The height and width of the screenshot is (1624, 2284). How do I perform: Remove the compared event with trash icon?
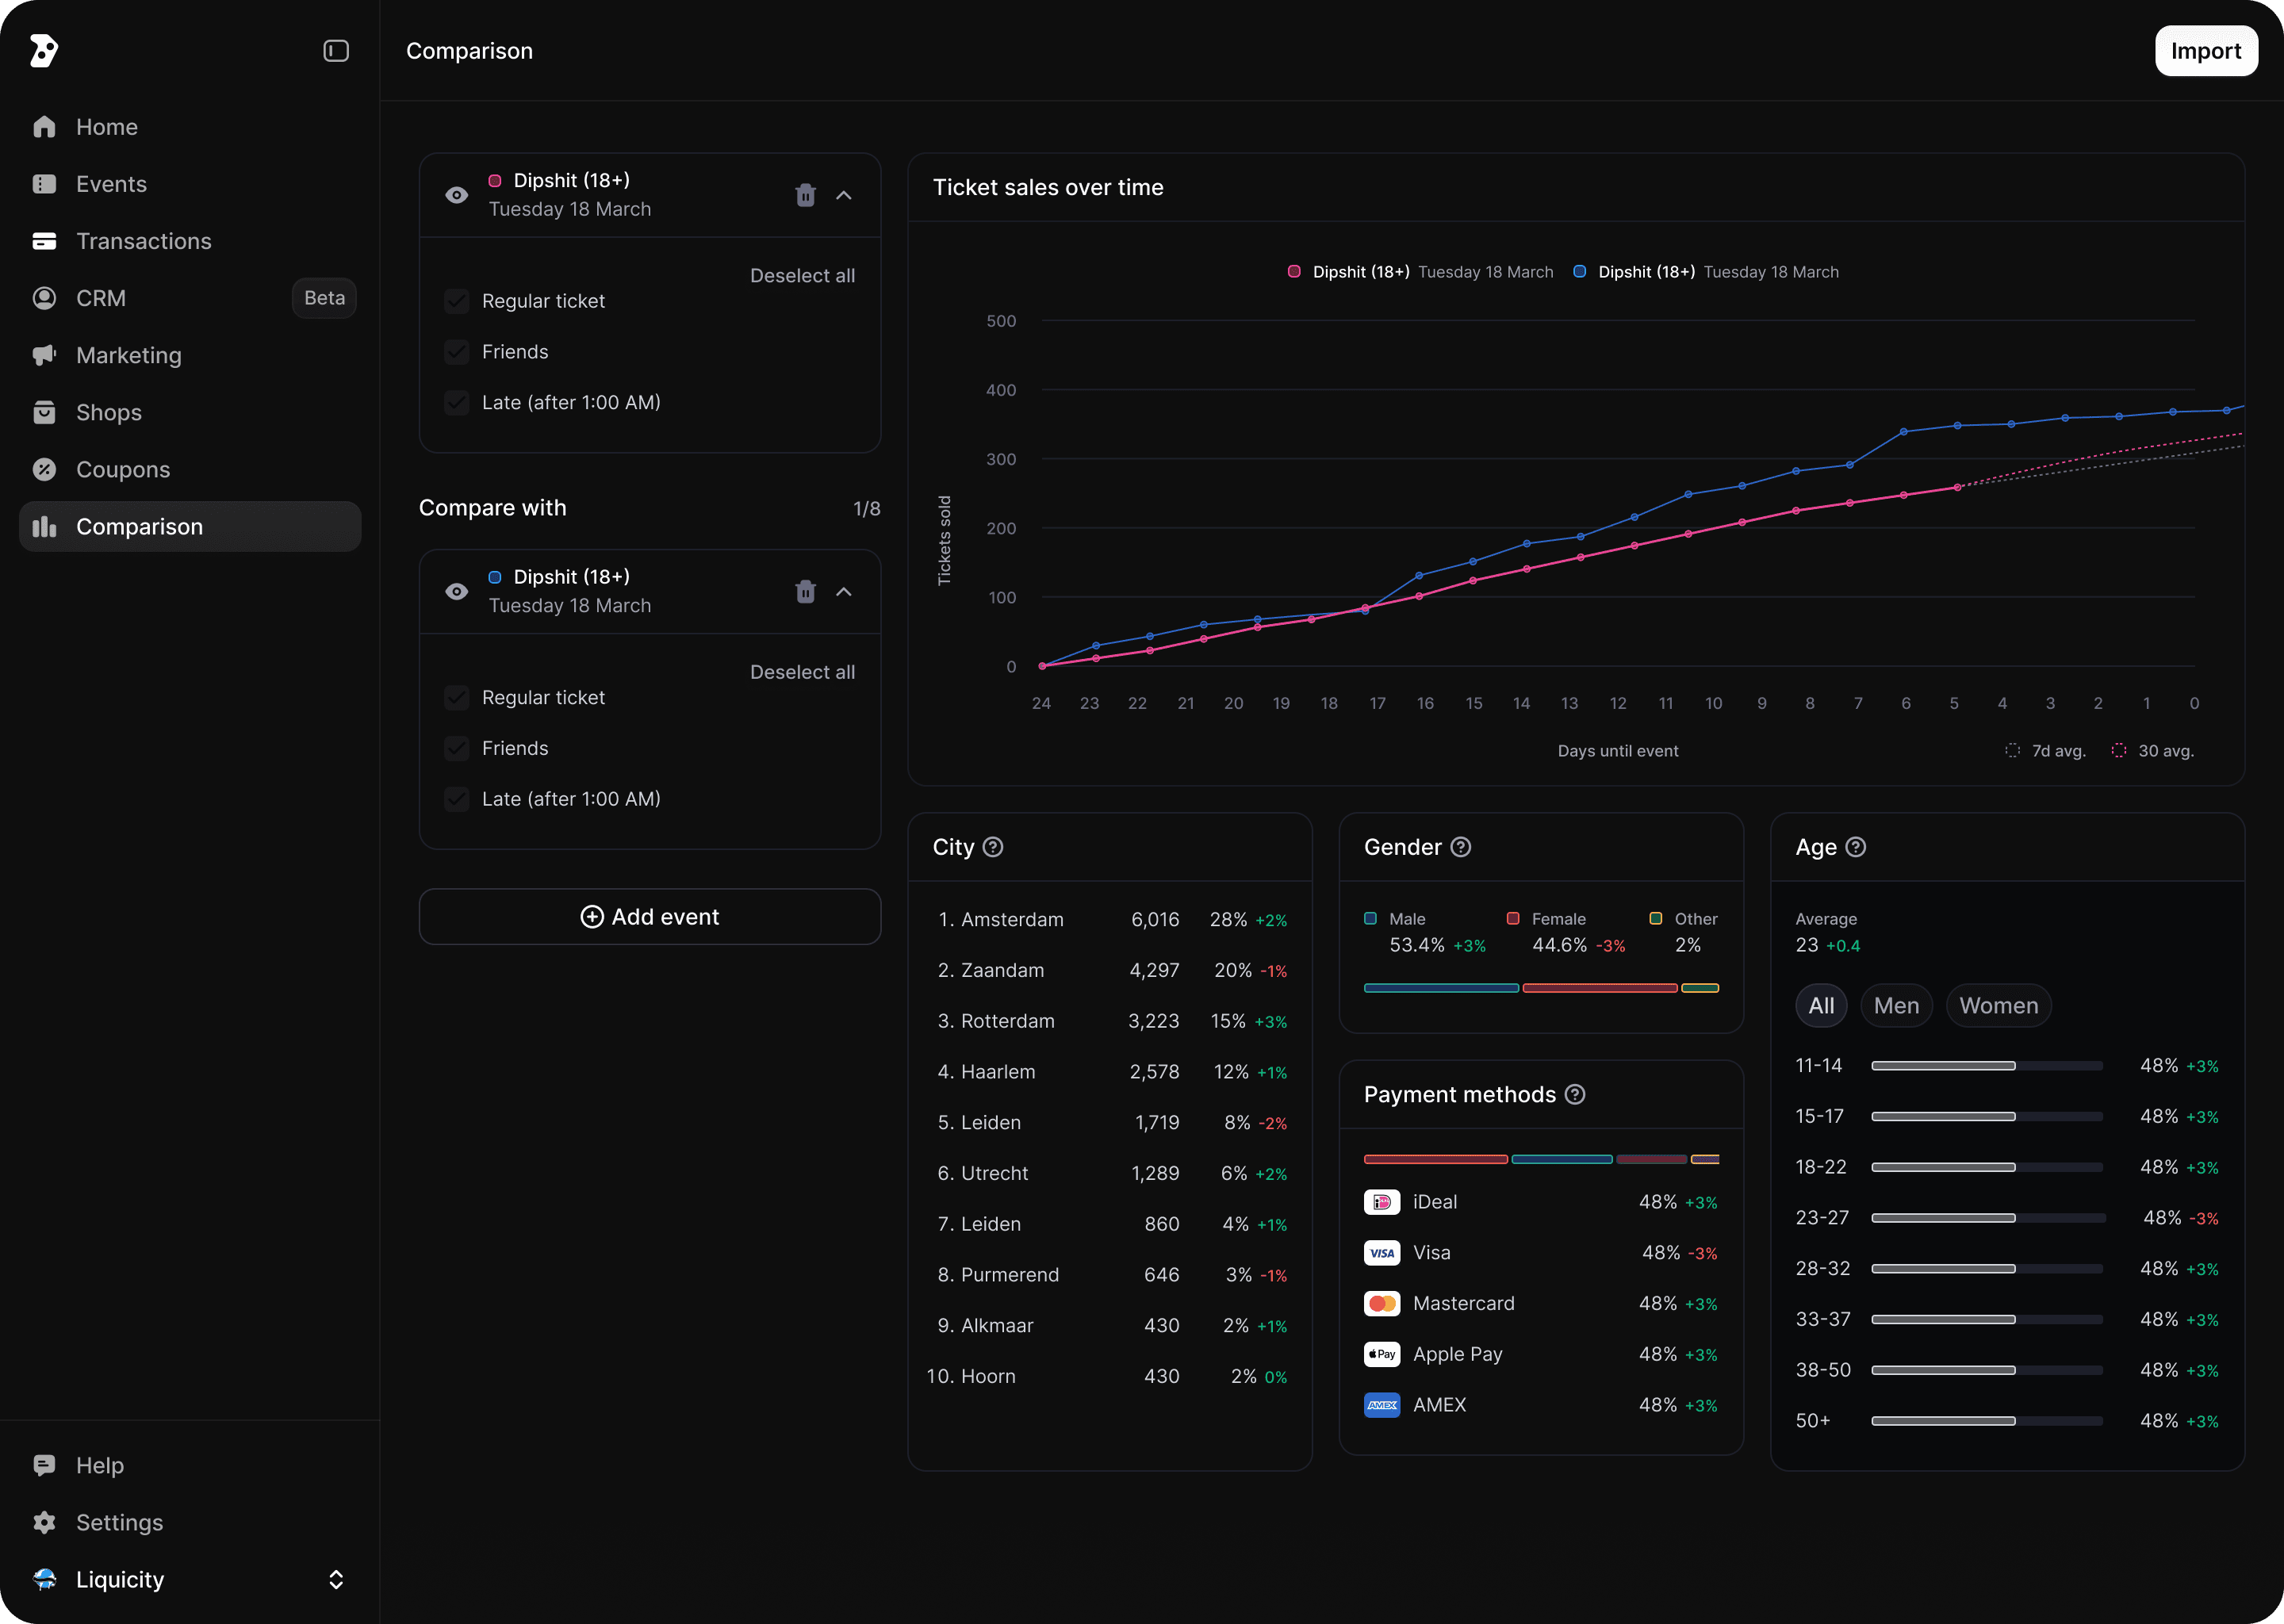click(x=805, y=592)
